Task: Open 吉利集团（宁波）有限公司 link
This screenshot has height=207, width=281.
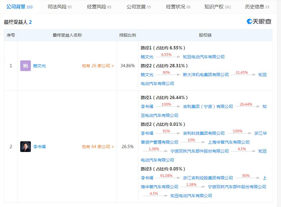Action: 208,106
